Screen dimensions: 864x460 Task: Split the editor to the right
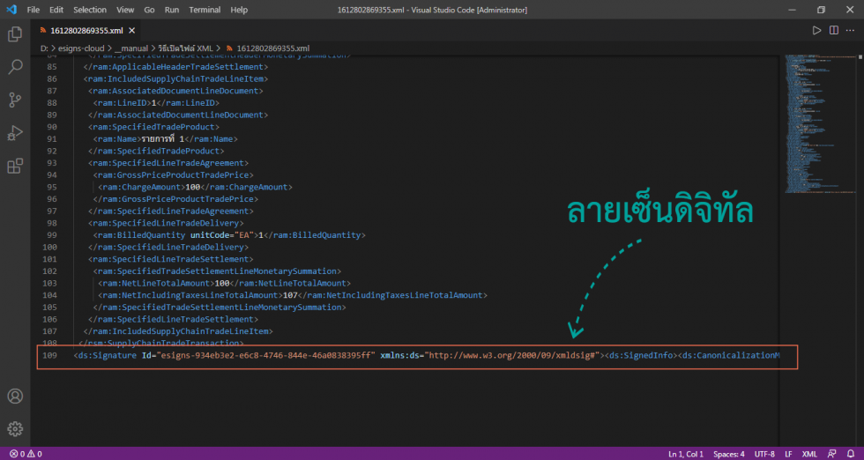[834, 30]
